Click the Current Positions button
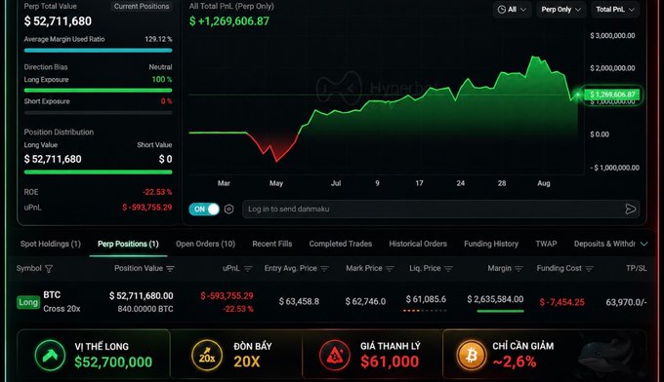 click(x=142, y=7)
